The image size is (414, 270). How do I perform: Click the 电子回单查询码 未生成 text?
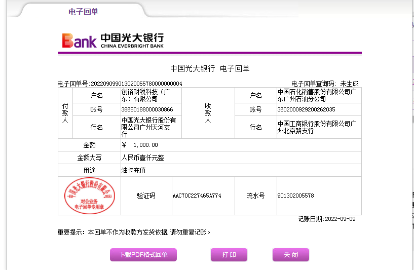(x=324, y=84)
